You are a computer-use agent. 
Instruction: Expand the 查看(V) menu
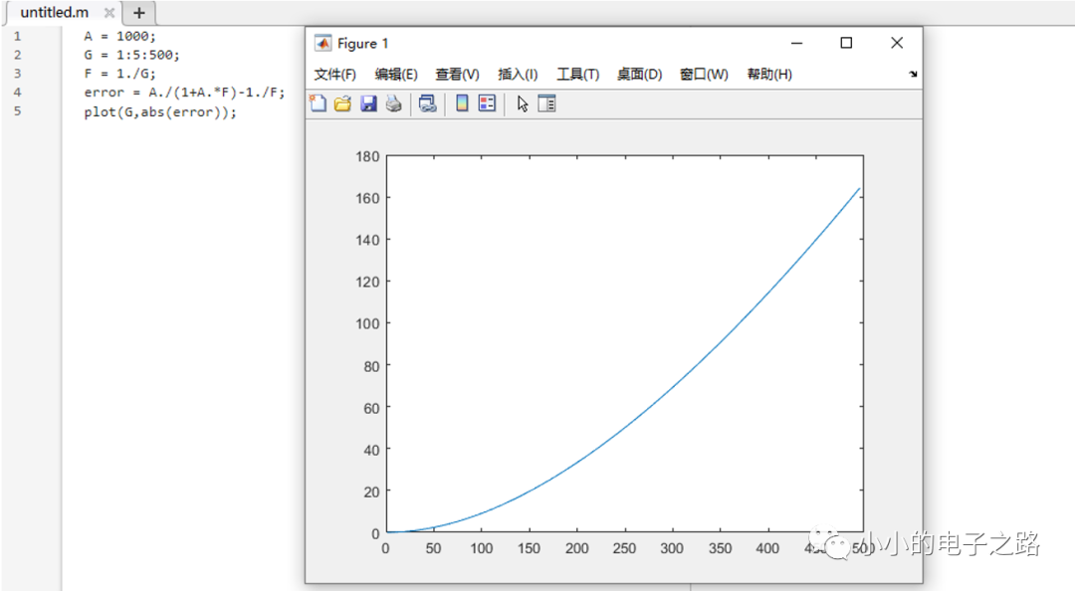(x=457, y=75)
